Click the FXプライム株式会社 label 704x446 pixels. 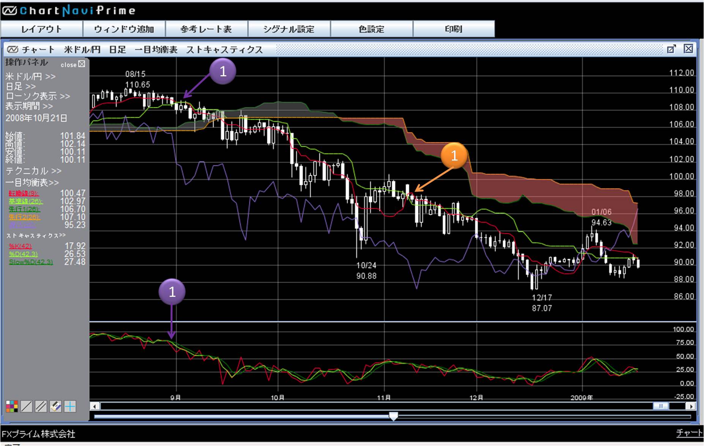[x=38, y=434]
